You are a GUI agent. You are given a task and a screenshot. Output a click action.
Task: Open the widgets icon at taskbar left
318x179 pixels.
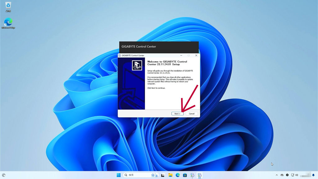[4, 175]
